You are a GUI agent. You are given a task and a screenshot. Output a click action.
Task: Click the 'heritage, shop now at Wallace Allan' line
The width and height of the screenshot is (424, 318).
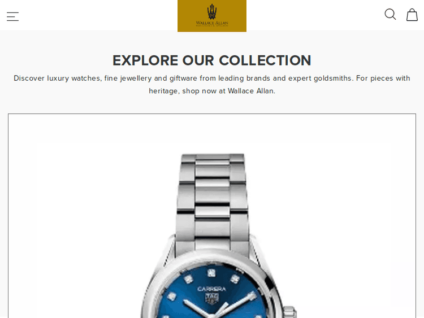(x=212, y=91)
